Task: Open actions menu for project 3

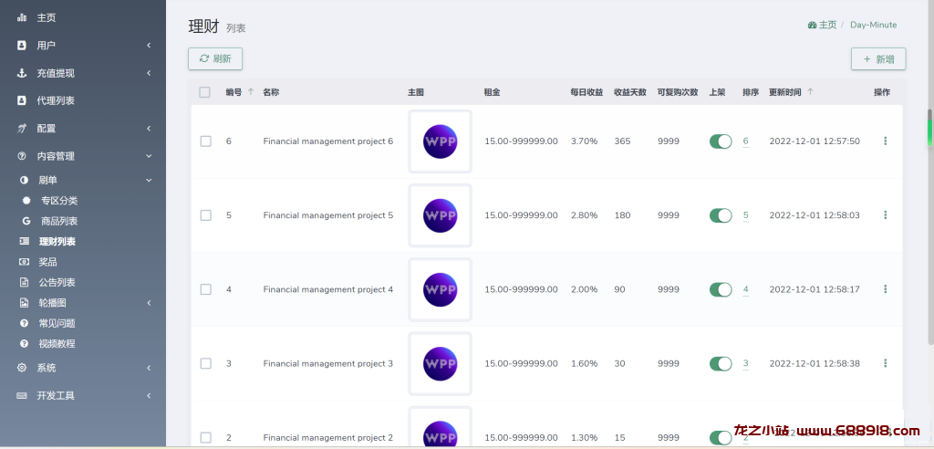Action: pos(885,363)
